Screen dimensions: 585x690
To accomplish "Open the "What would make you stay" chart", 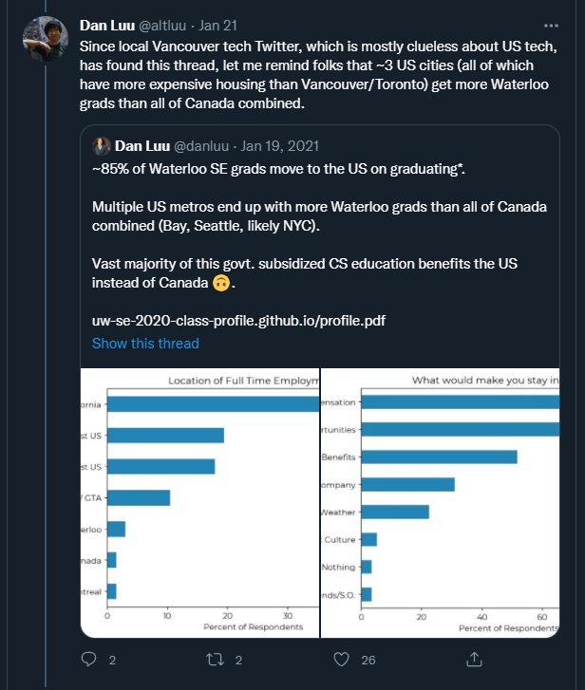I will pos(441,502).
